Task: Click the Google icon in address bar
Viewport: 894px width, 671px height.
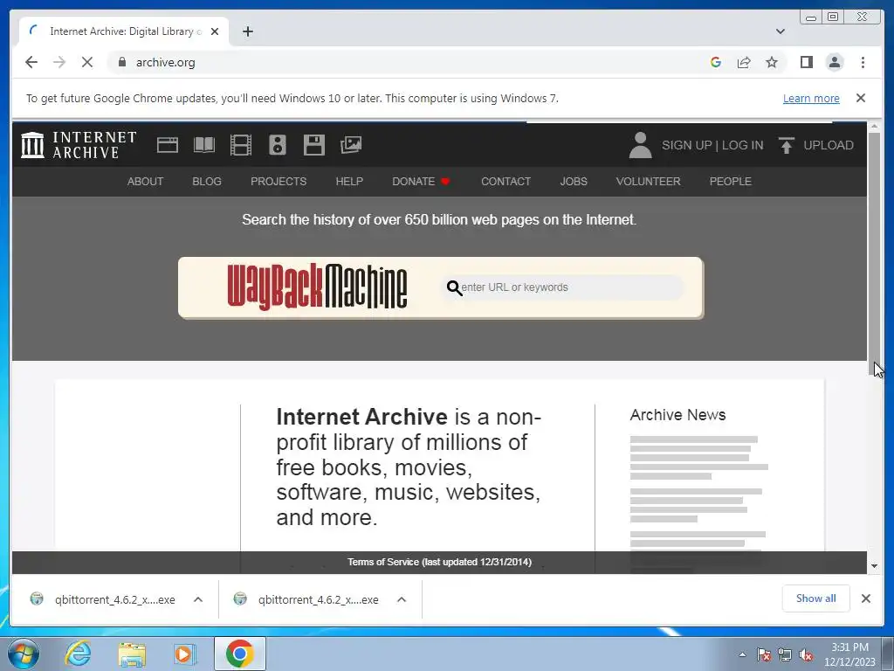Action: point(716,62)
